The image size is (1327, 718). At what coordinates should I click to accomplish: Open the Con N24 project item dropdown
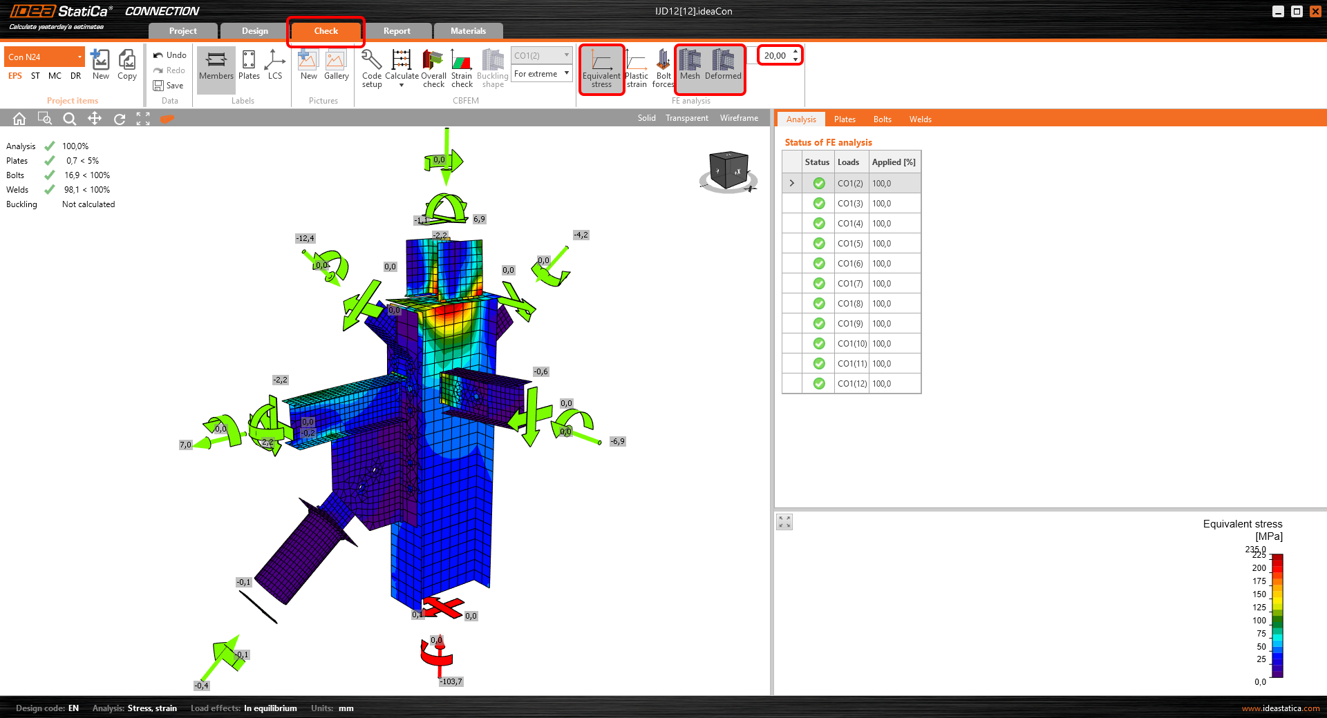point(45,57)
